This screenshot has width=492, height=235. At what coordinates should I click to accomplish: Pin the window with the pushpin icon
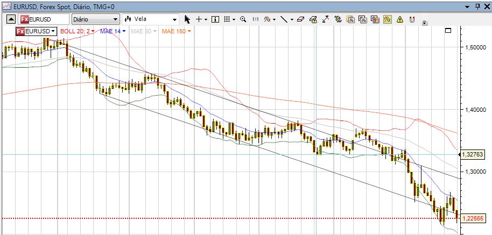coord(478,6)
